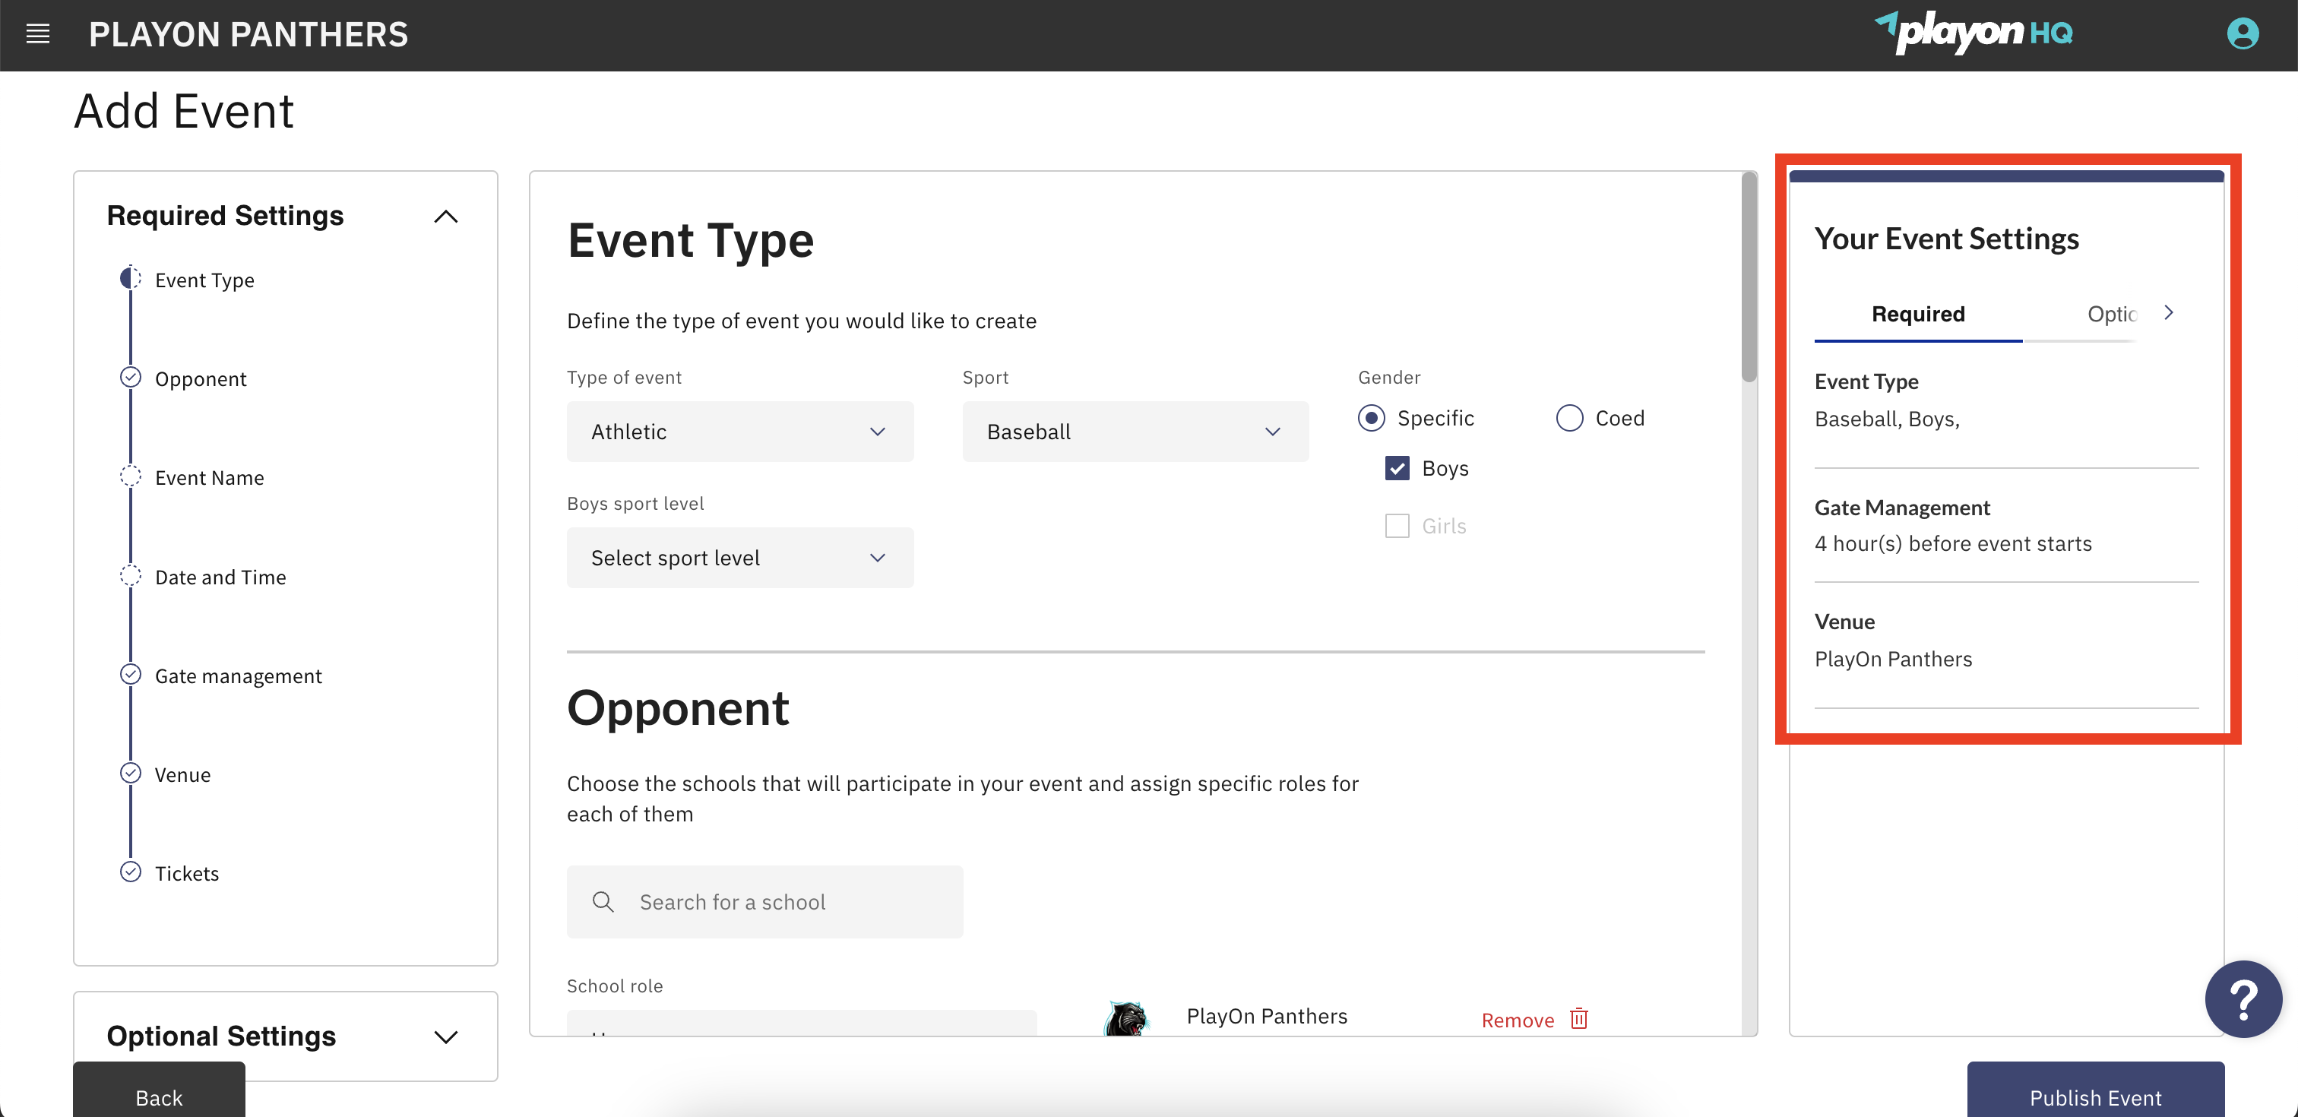
Task: Click the search magnifier icon
Action: point(603,902)
